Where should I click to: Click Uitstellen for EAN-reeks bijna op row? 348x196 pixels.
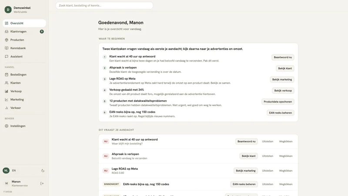click(x=268, y=184)
